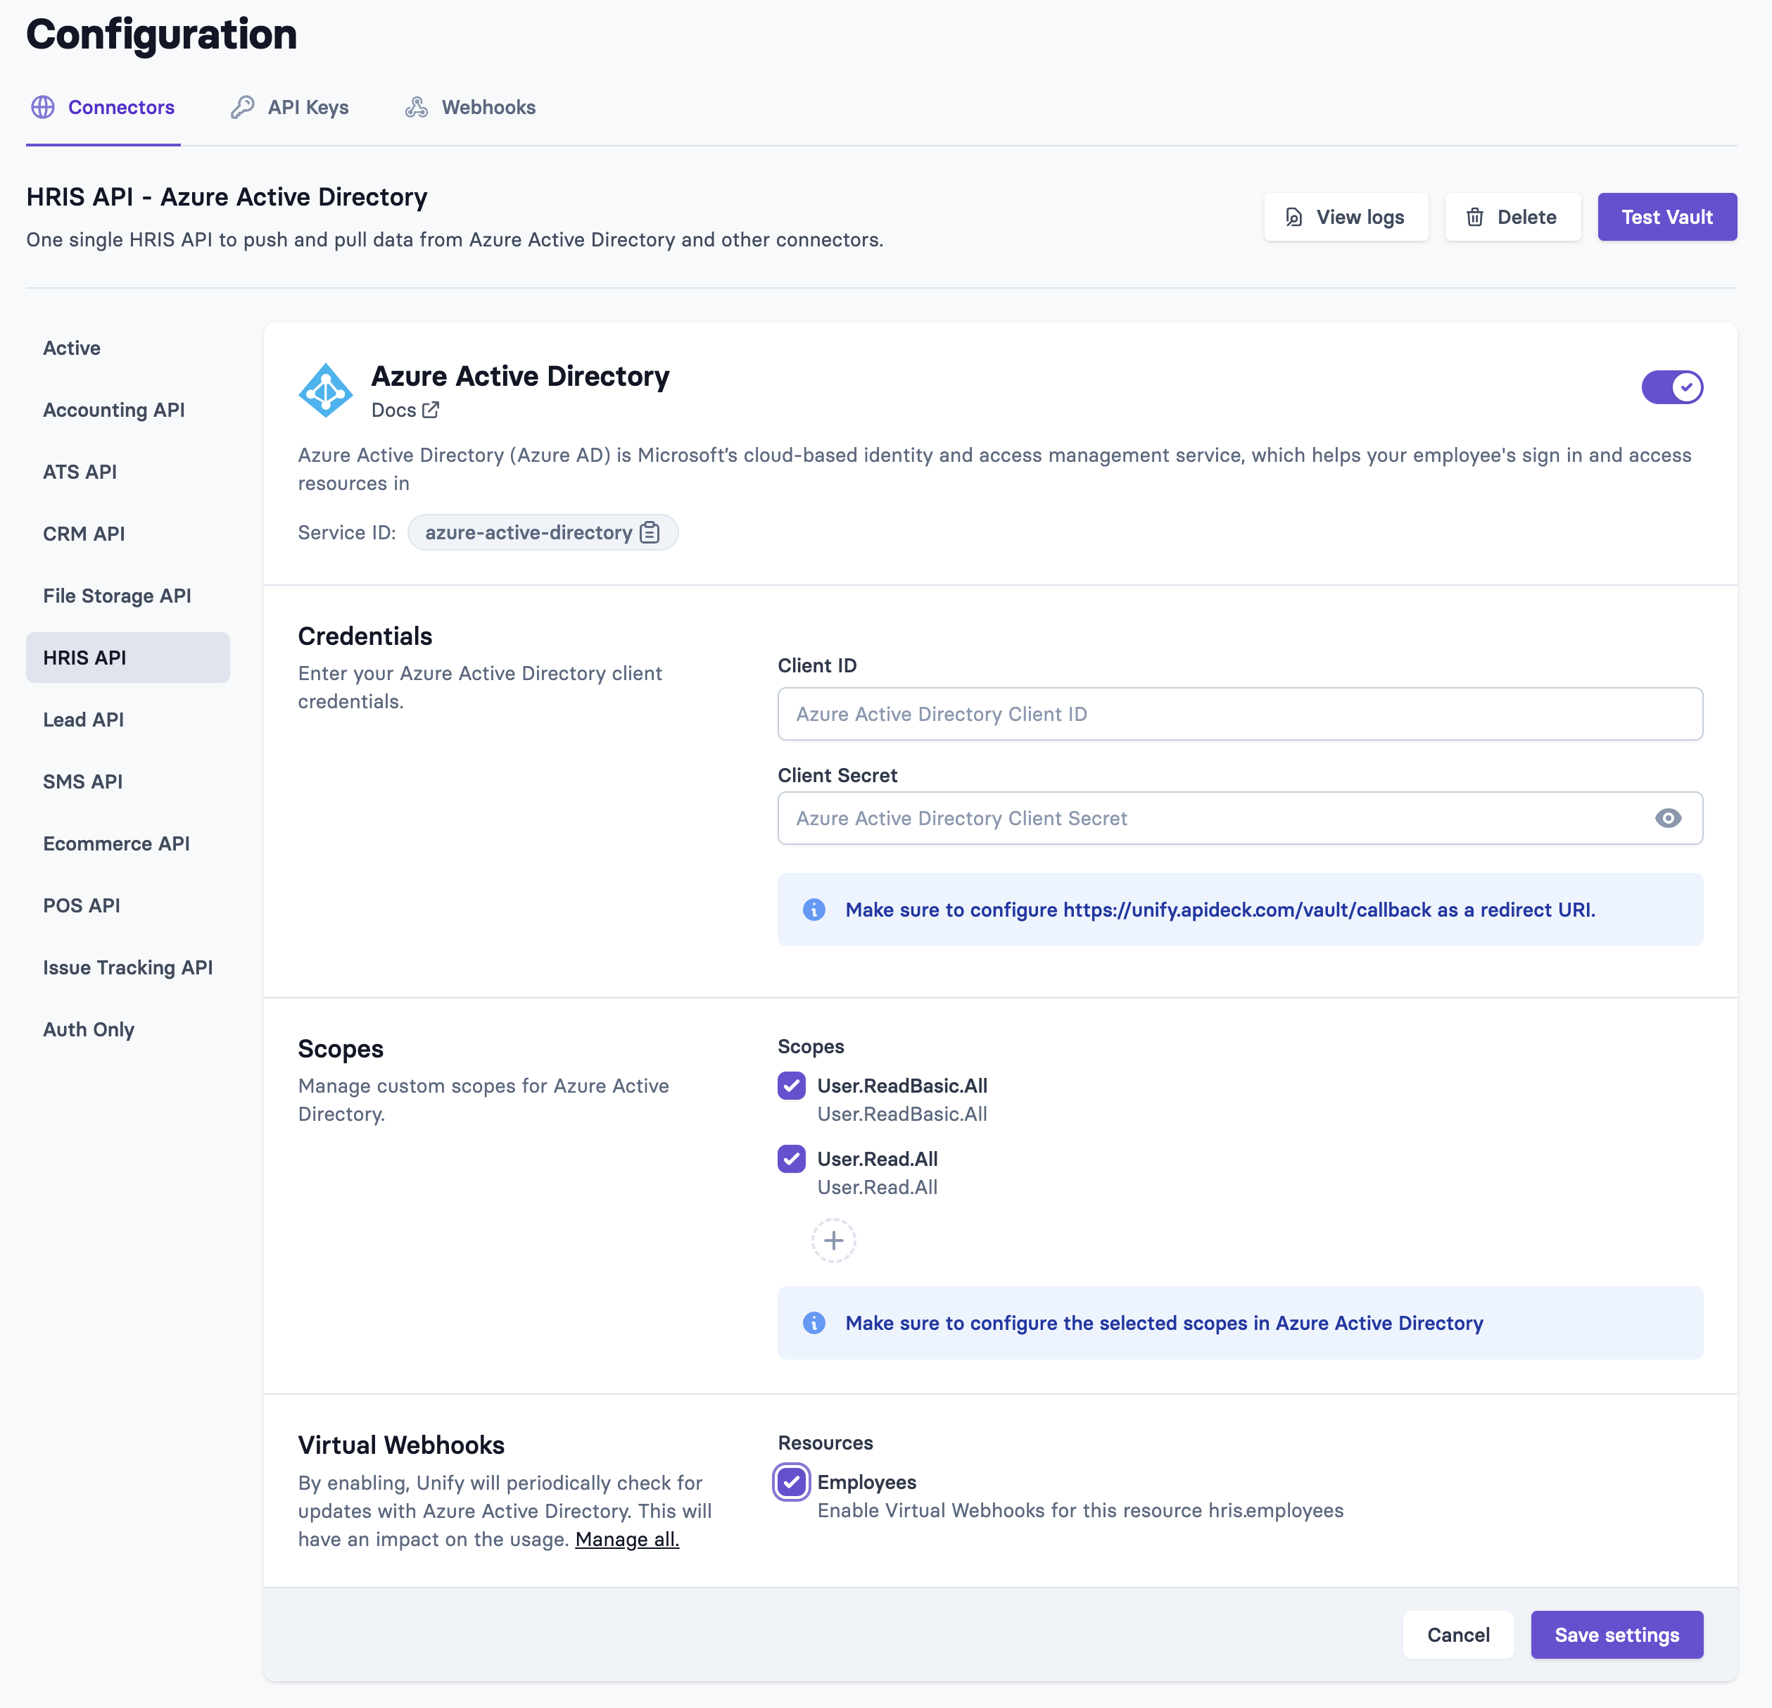Uncheck Employees virtual webhook resource

(x=791, y=1482)
